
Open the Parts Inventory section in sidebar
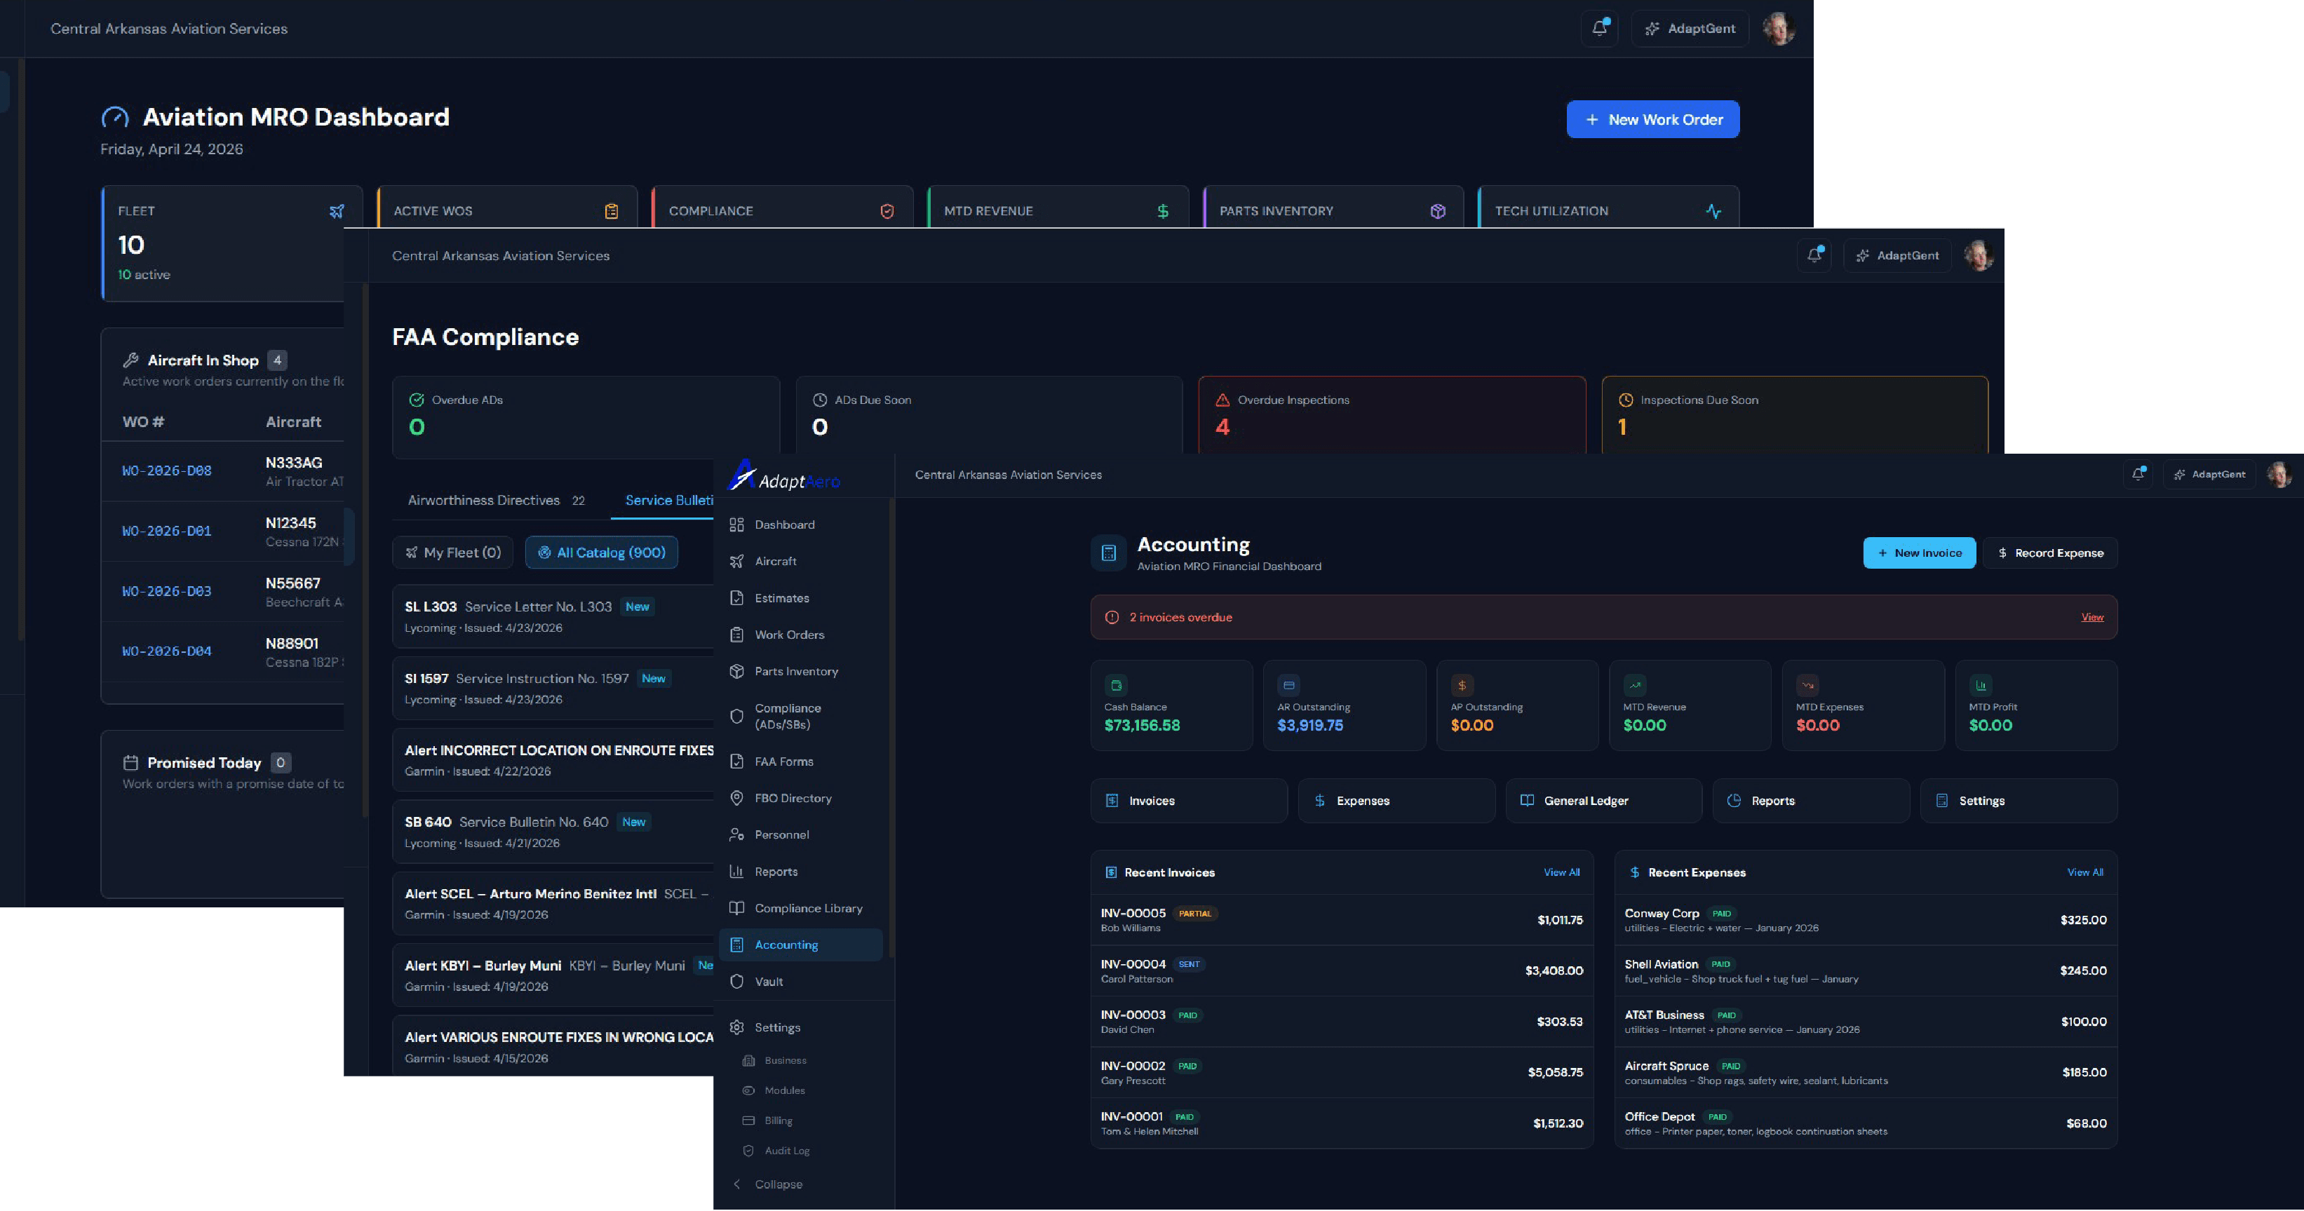point(795,671)
